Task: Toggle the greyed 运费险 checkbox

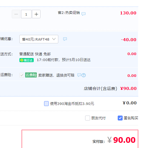Action: [x=22, y=75]
